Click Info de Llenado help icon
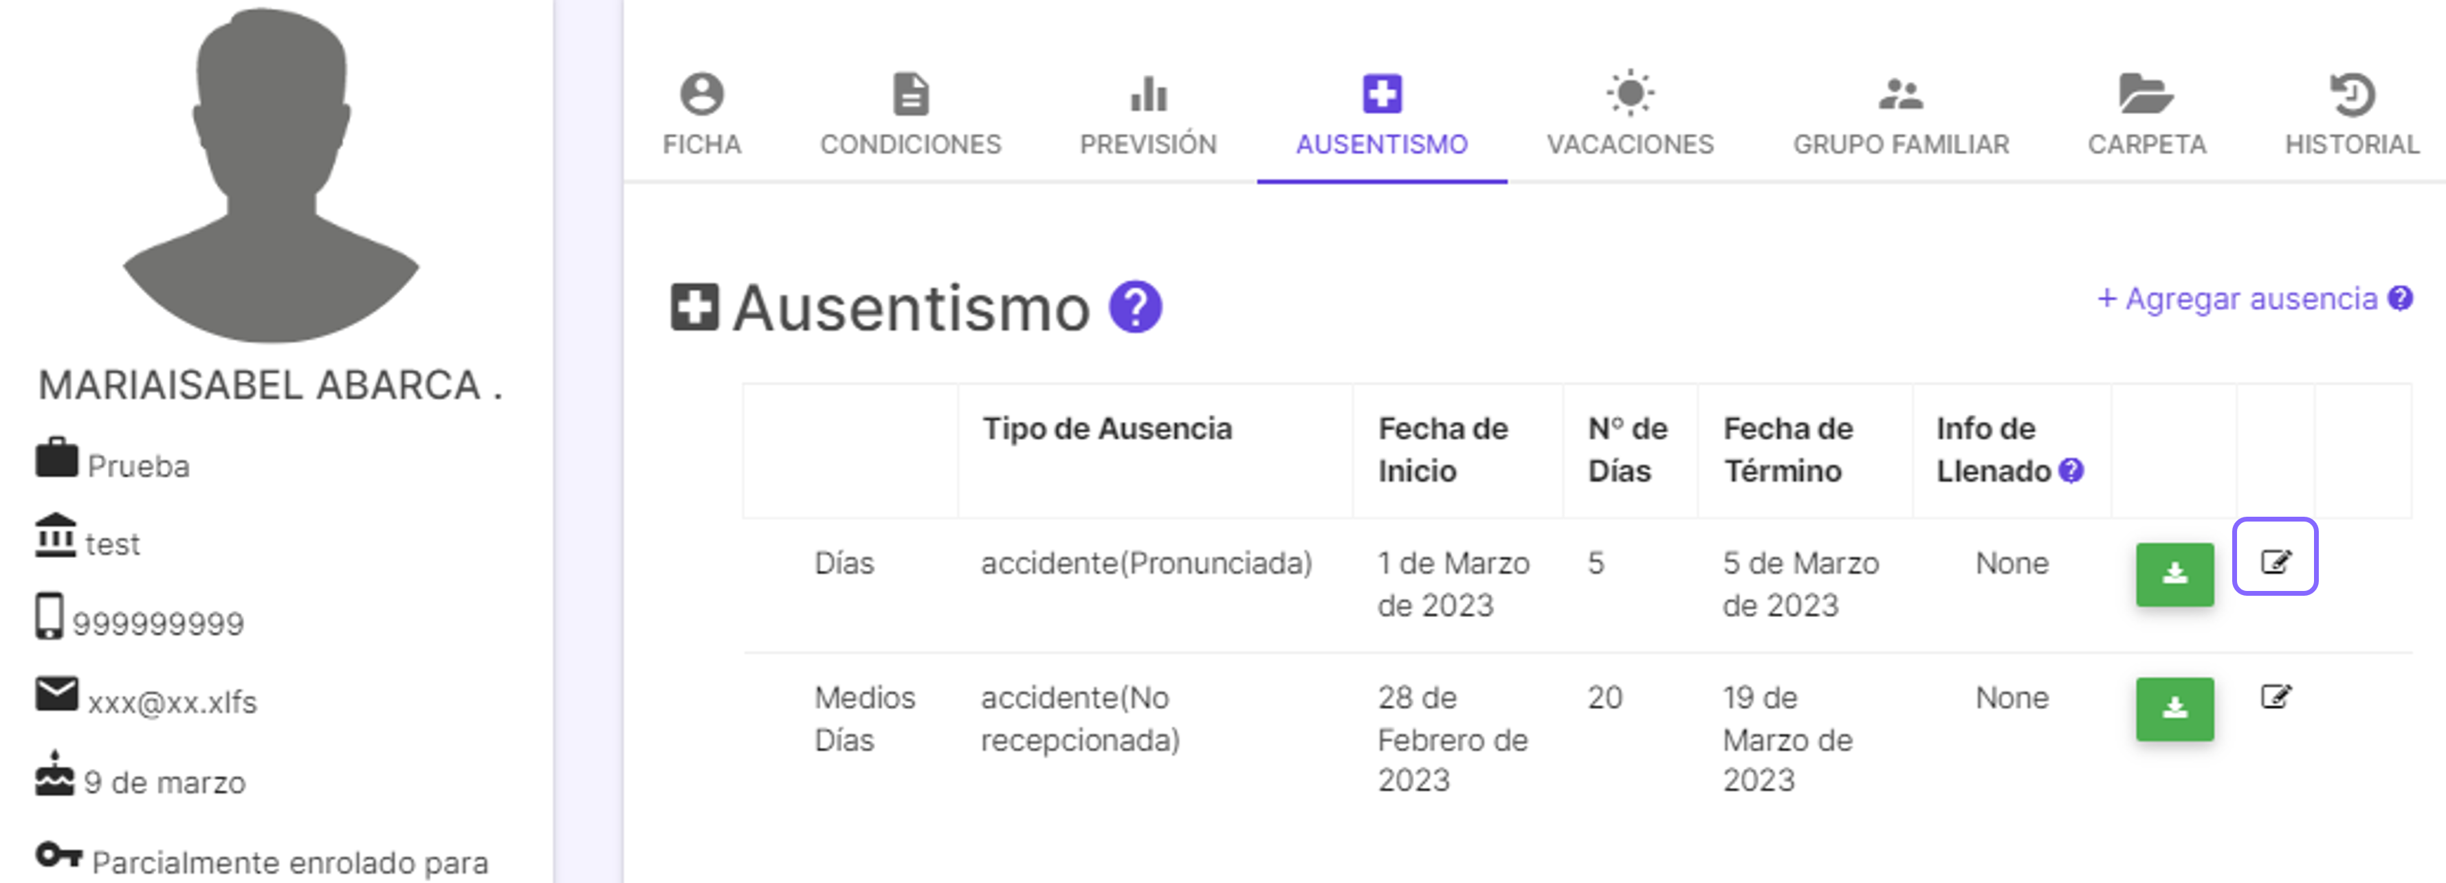Image resolution: width=2446 pixels, height=883 pixels. click(2071, 470)
